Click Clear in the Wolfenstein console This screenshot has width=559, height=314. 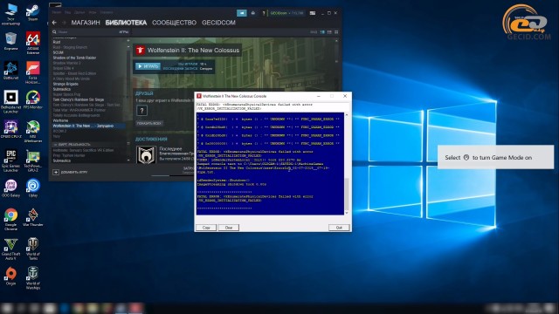click(x=229, y=228)
